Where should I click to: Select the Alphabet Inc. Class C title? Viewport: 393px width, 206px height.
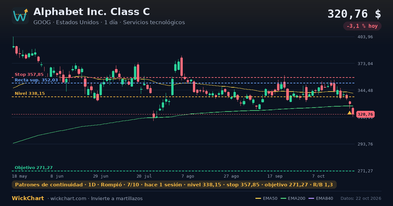92,12
